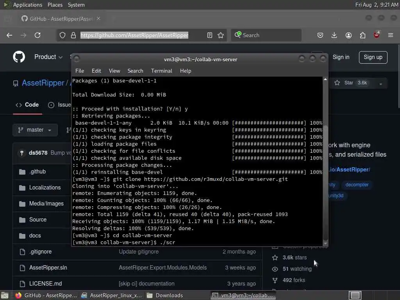Toggle reader view icon in address bar
The image size is (400, 300).
click(x=210, y=35)
